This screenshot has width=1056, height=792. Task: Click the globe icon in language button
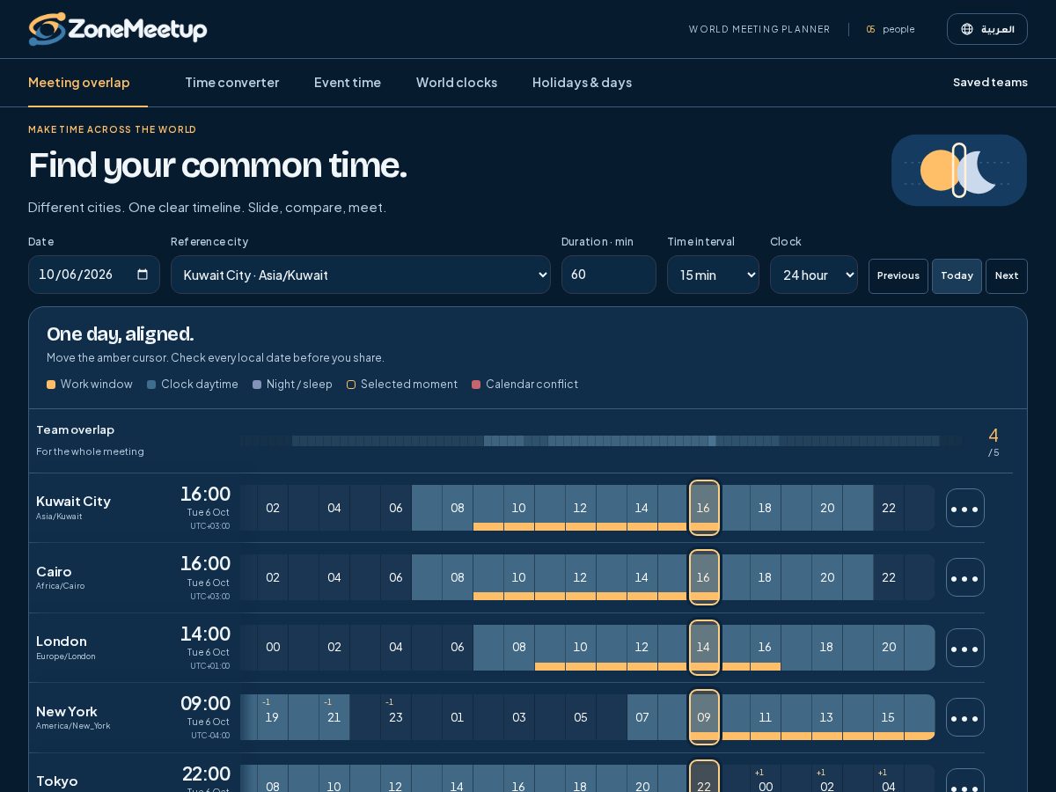pos(967,29)
